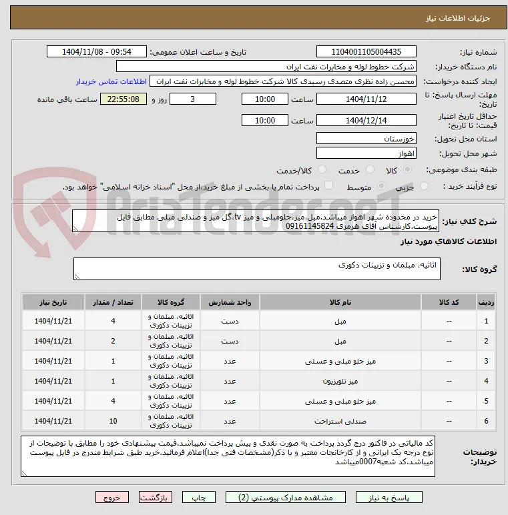
Task: Click quantity 10 in صندلی استراحت row
Action: click(x=113, y=421)
